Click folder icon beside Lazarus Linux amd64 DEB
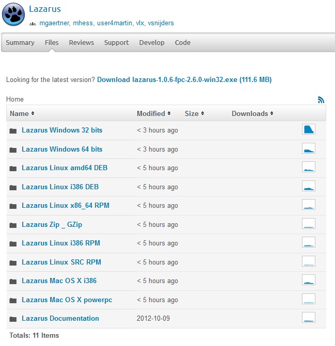The width and height of the screenshot is (335, 346). (x=13, y=169)
